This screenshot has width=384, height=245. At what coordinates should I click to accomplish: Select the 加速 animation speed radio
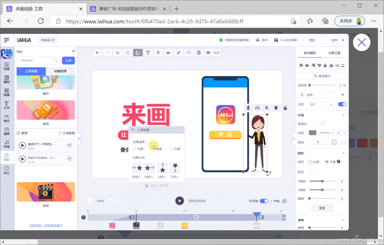click(x=134, y=149)
